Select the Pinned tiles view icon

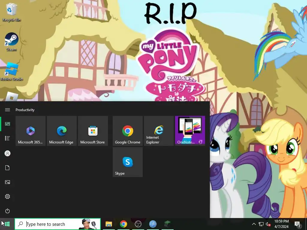point(7,124)
